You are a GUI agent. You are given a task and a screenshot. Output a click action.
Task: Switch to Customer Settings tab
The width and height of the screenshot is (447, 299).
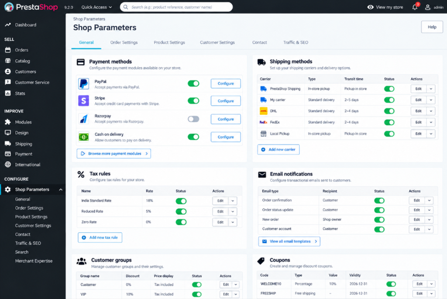click(217, 42)
